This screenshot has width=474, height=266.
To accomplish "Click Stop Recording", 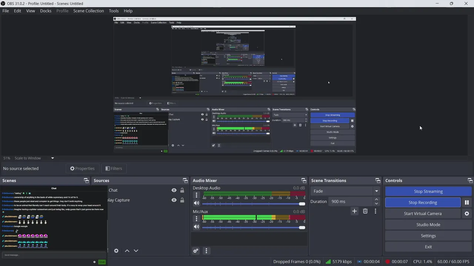I will (x=423, y=202).
